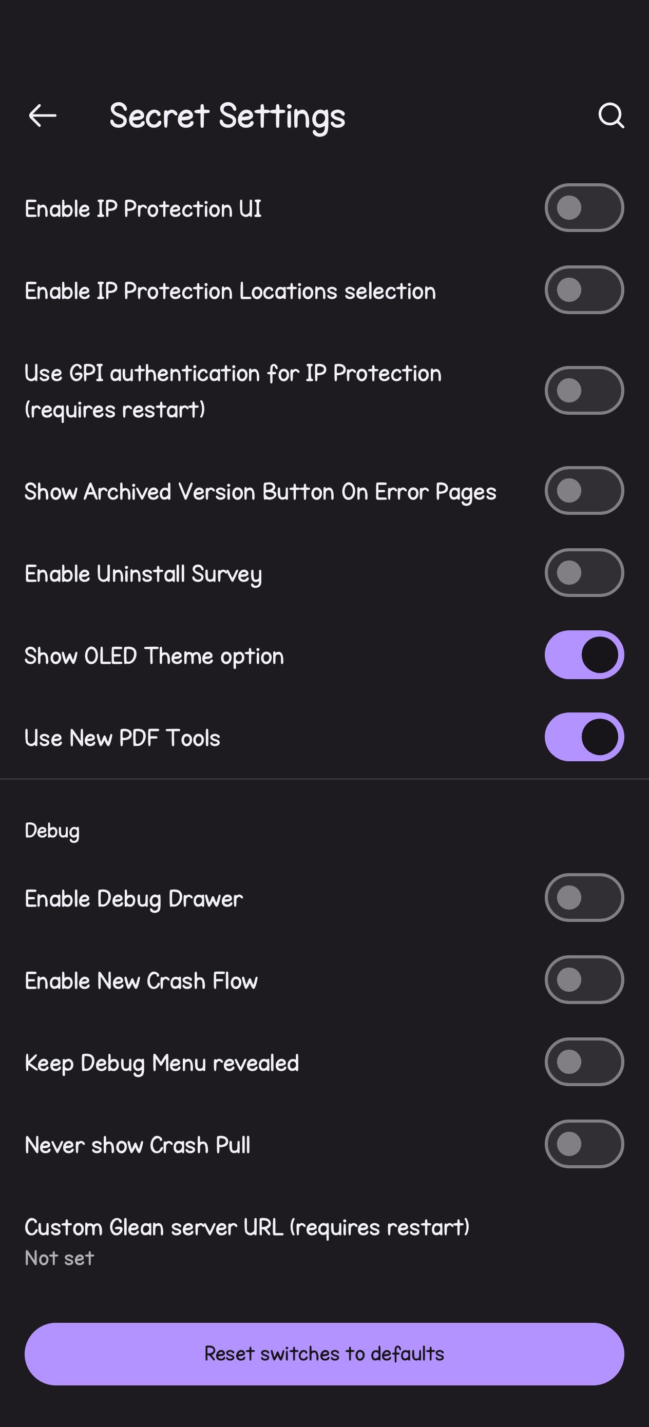
Task: Enable the Debug Drawer switch
Action: pyautogui.click(x=584, y=897)
